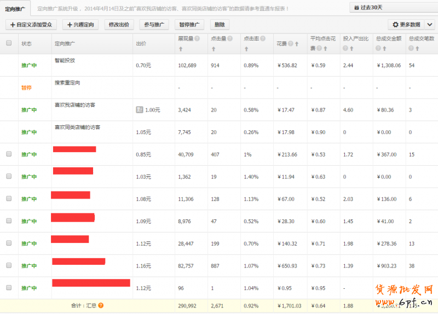This screenshot has height=314, width=438.
Task: Open the 更多数据 settings menu
Action: [x=406, y=25]
